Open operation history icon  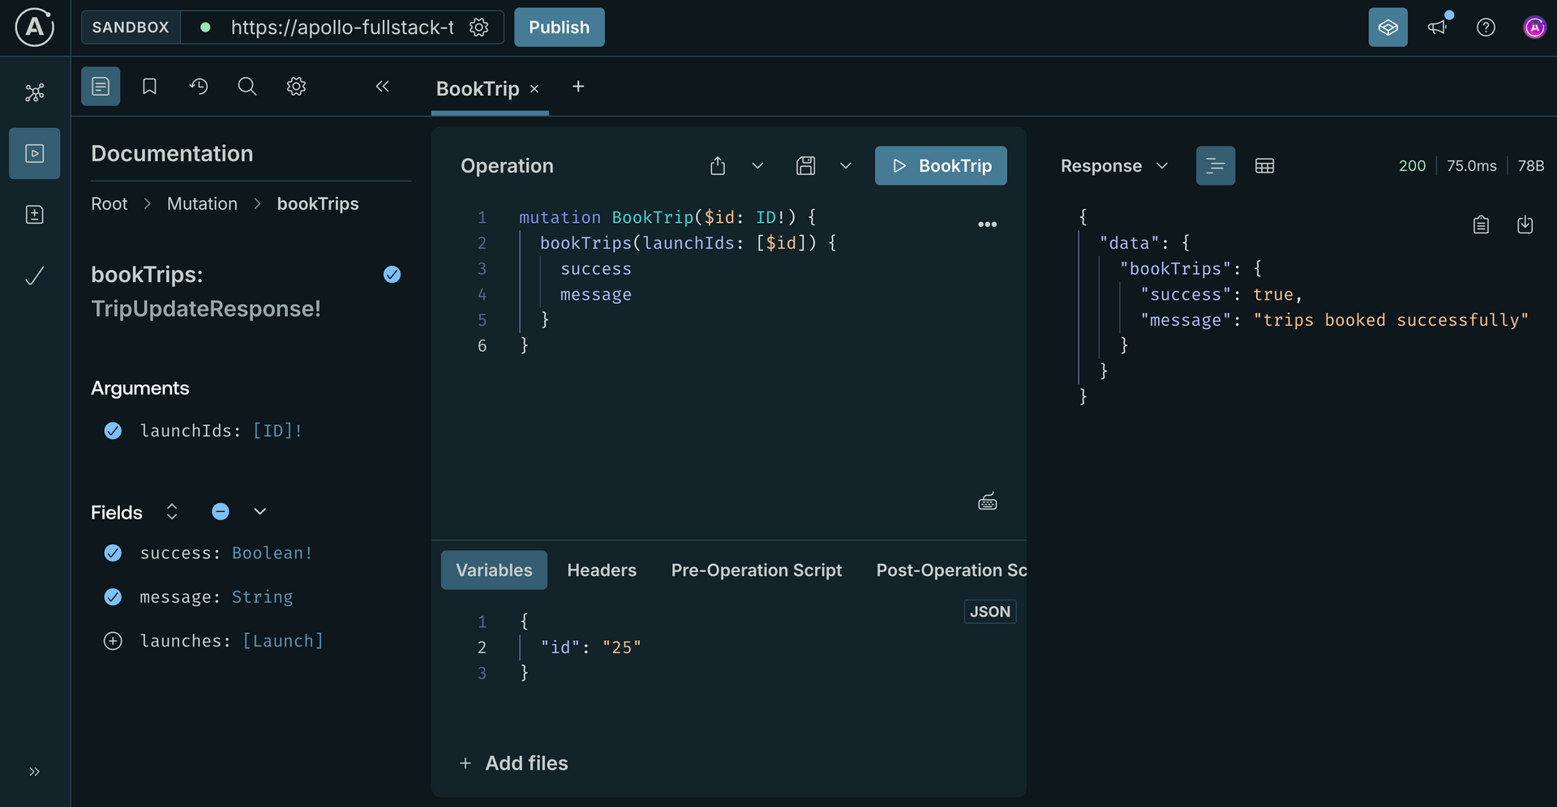click(x=199, y=87)
